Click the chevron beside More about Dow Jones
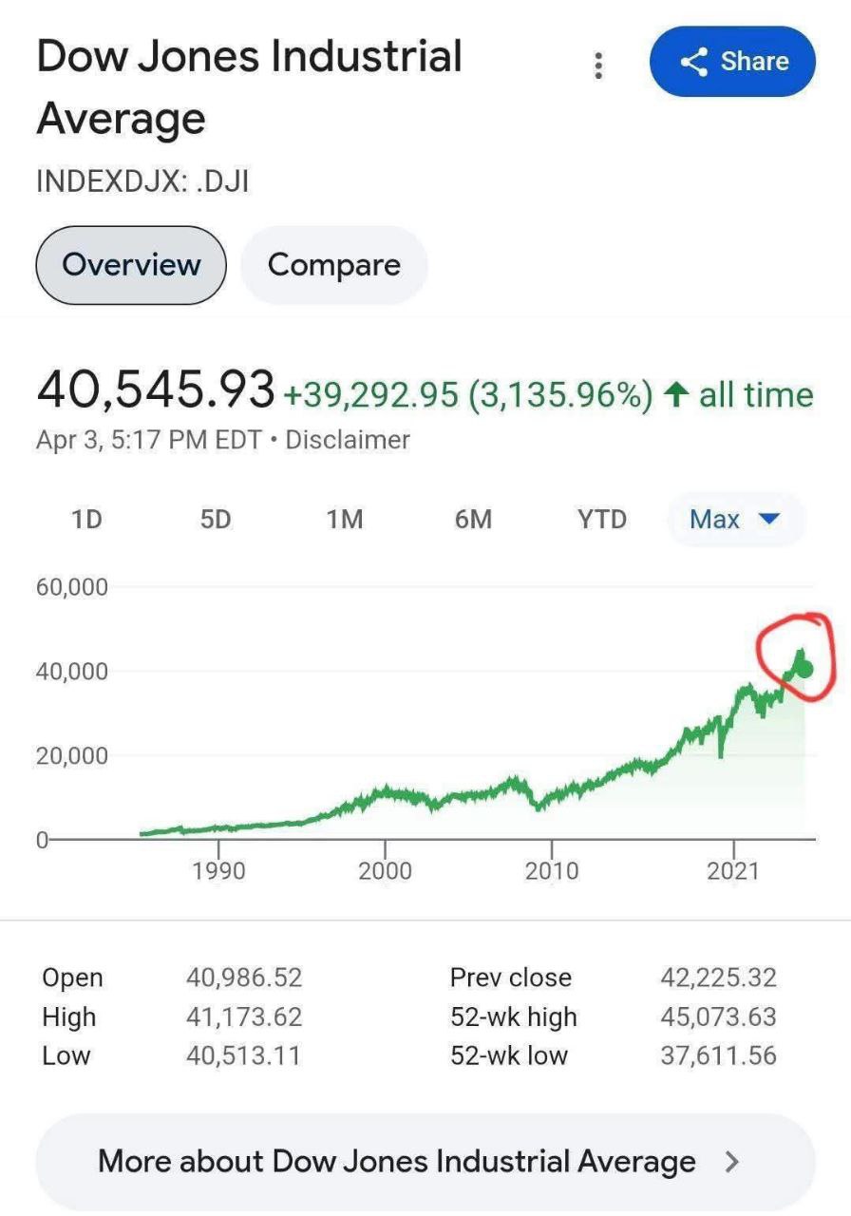 pos(731,1162)
